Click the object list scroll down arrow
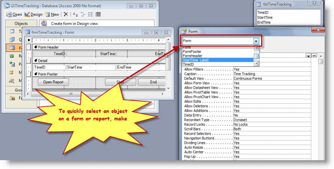Viewport: 334px width, 169px height. tap(257, 63)
